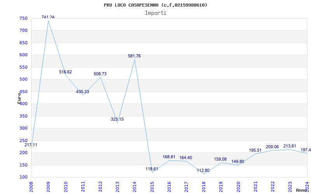The height and width of the screenshot is (194, 311).
Task: Click the 209.06 data label
Action: point(272,147)
